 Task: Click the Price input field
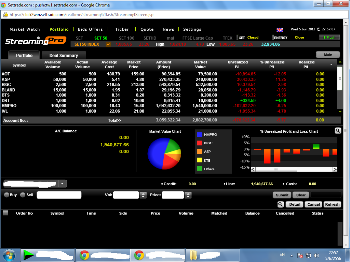[x=173, y=195]
